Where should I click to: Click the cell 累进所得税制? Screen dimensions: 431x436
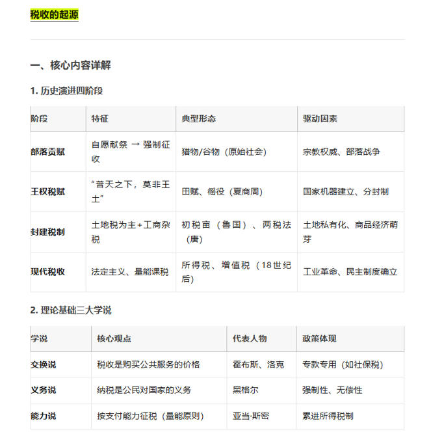pos(328,416)
